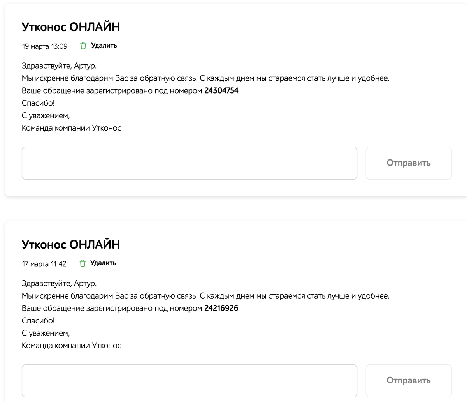
Task: Click the Утконос ОНЛАЙН heading of the 17 марта message
Action: click(71, 244)
